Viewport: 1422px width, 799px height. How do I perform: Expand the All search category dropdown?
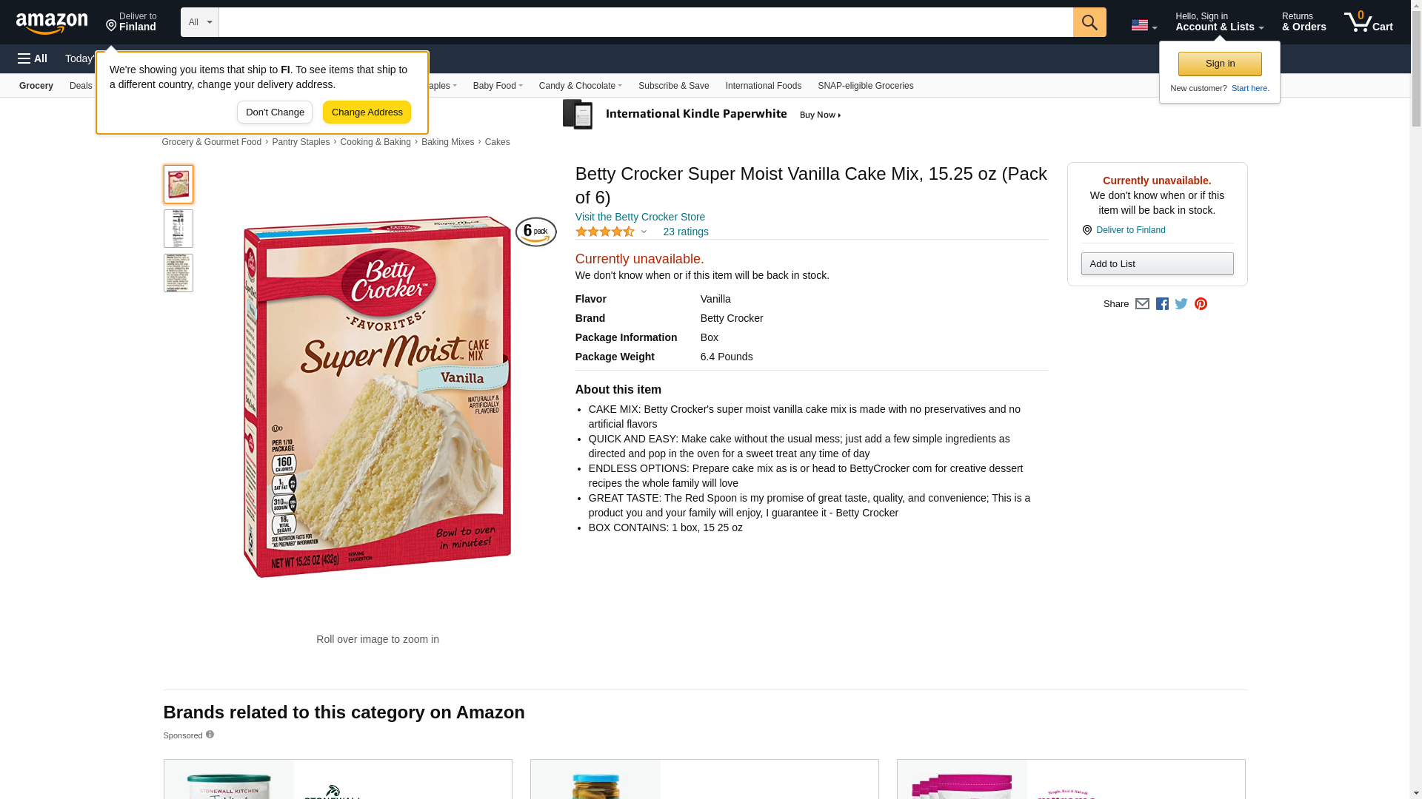pyautogui.click(x=200, y=22)
